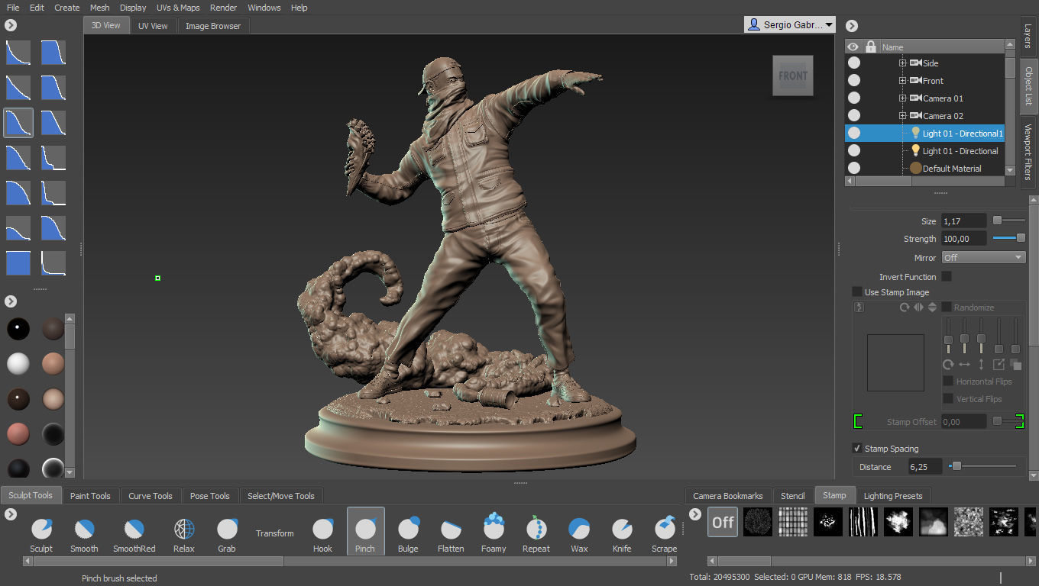This screenshot has height=586, width=1039.
Task: Toggle visibility of Side camera
Action: pyautogui.click(x=854, y=63)
